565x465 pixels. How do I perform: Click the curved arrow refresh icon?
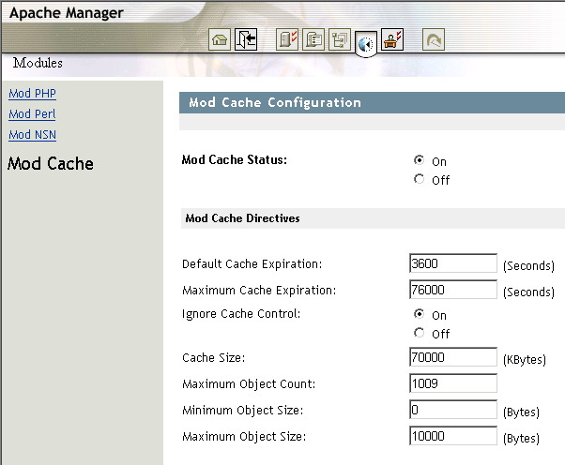click(434, 39)
